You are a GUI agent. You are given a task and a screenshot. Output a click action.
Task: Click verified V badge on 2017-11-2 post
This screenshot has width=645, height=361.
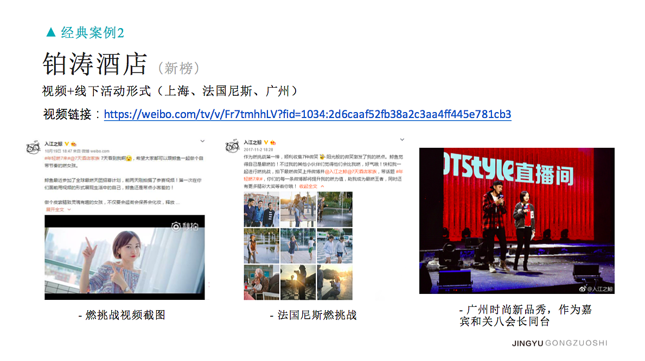tap(266, 142)
